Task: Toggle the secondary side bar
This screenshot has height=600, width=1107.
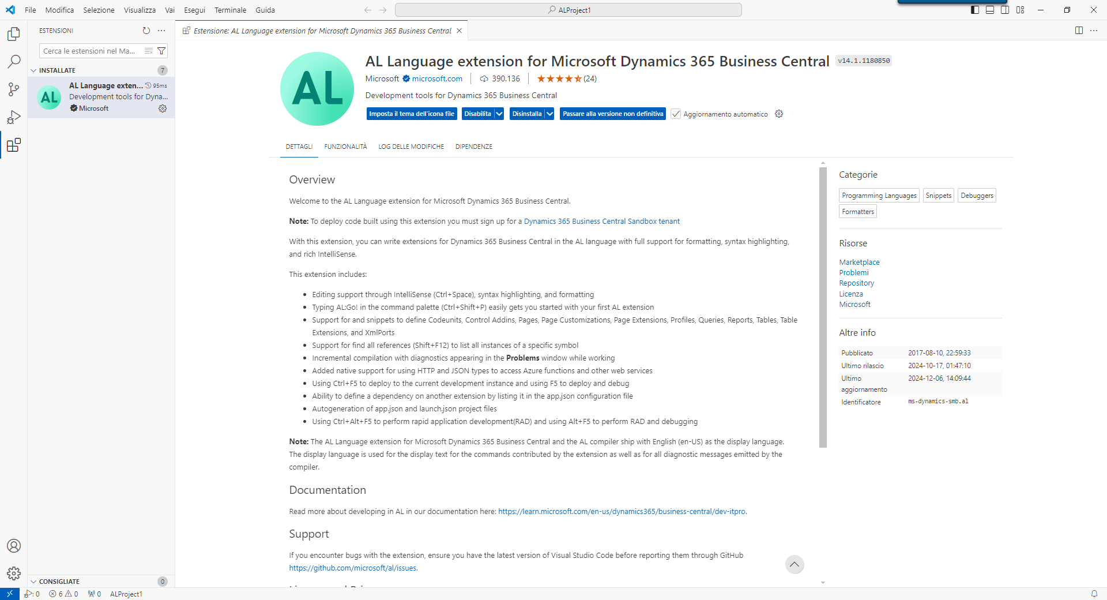Action: pos(1005,10)
